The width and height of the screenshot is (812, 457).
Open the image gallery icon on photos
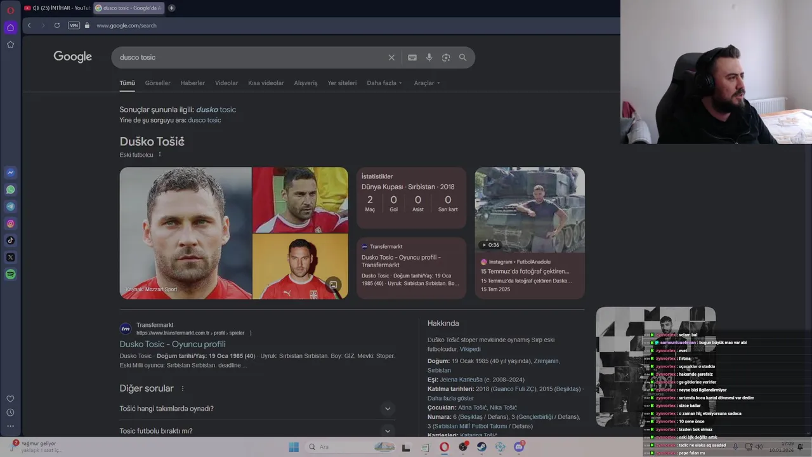coord(333,285)
